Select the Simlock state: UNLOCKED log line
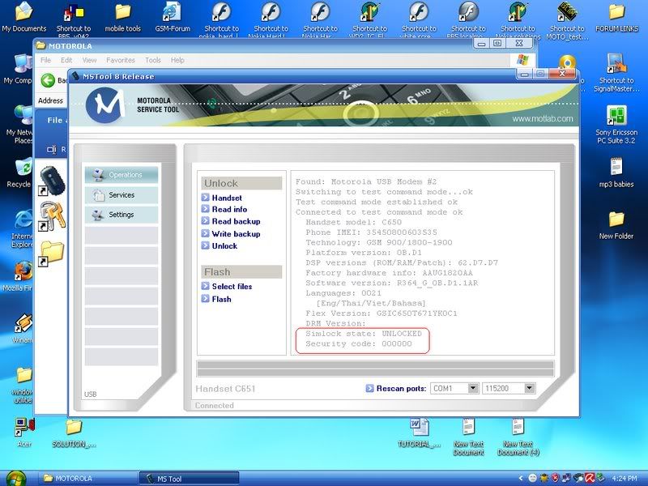 tap(364, 334)
